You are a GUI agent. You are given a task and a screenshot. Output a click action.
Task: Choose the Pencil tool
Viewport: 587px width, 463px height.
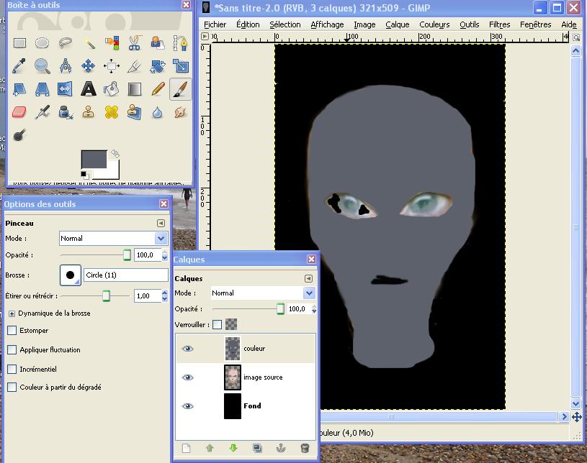click(158, 89)
